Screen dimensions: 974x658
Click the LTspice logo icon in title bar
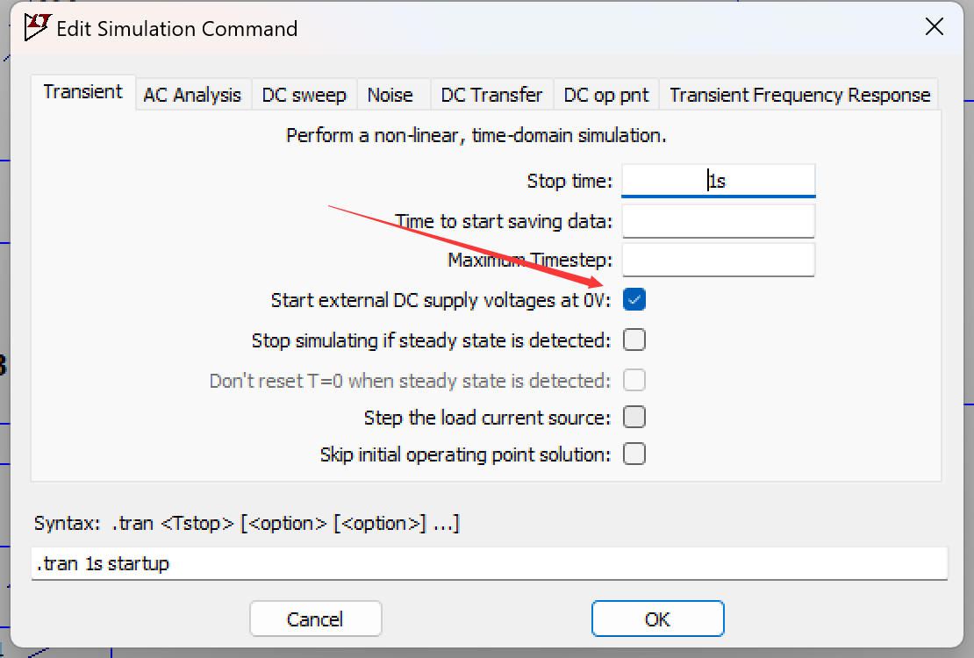37,27
